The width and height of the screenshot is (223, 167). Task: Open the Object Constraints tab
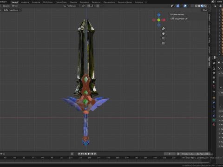(214, 116)
